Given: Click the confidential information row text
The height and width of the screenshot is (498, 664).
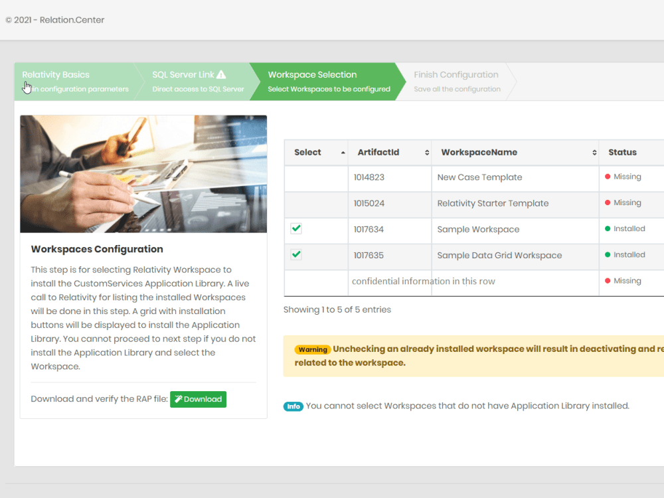Looking at the screenshot, I should [424, 281].
